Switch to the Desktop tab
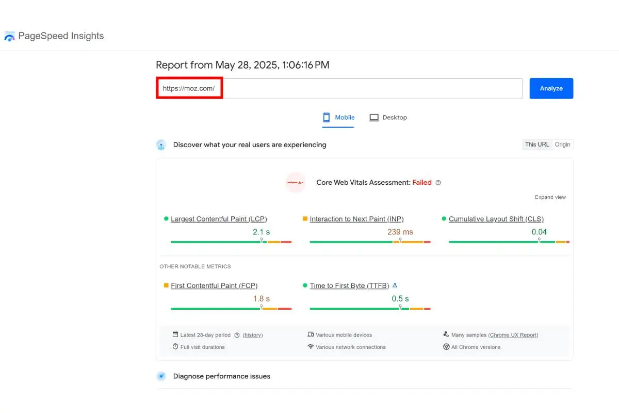 click(388, 118)
